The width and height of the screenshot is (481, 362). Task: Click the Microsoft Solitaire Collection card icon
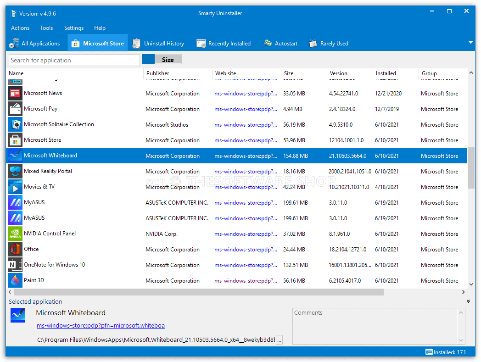[x=15, y=124]
